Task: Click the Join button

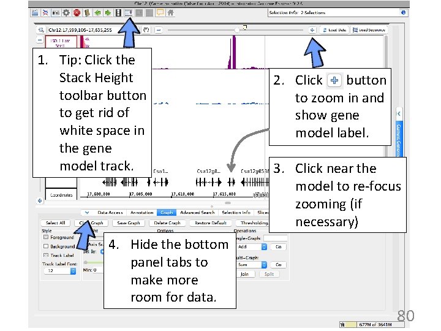Action: [244, 274]
